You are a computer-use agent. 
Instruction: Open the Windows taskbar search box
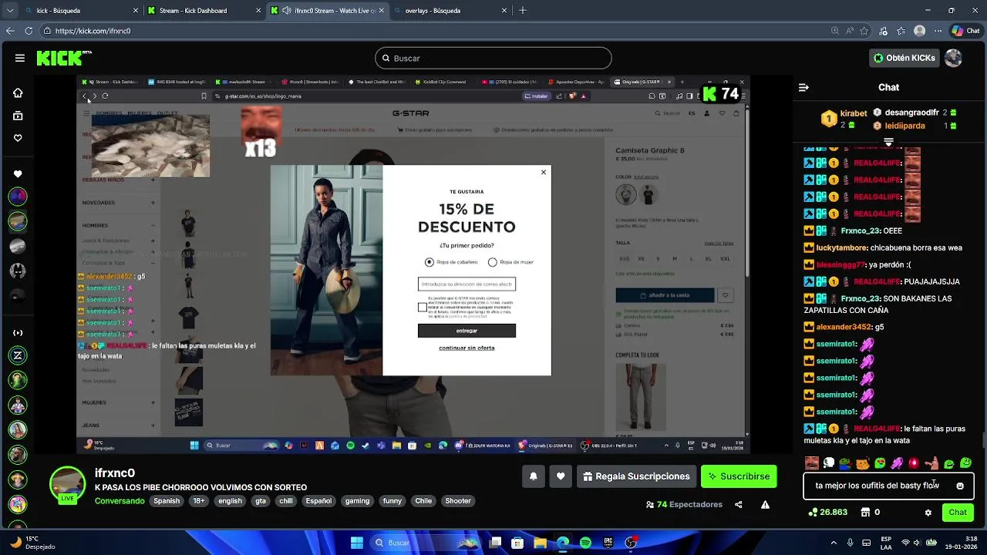click(424, 543)
